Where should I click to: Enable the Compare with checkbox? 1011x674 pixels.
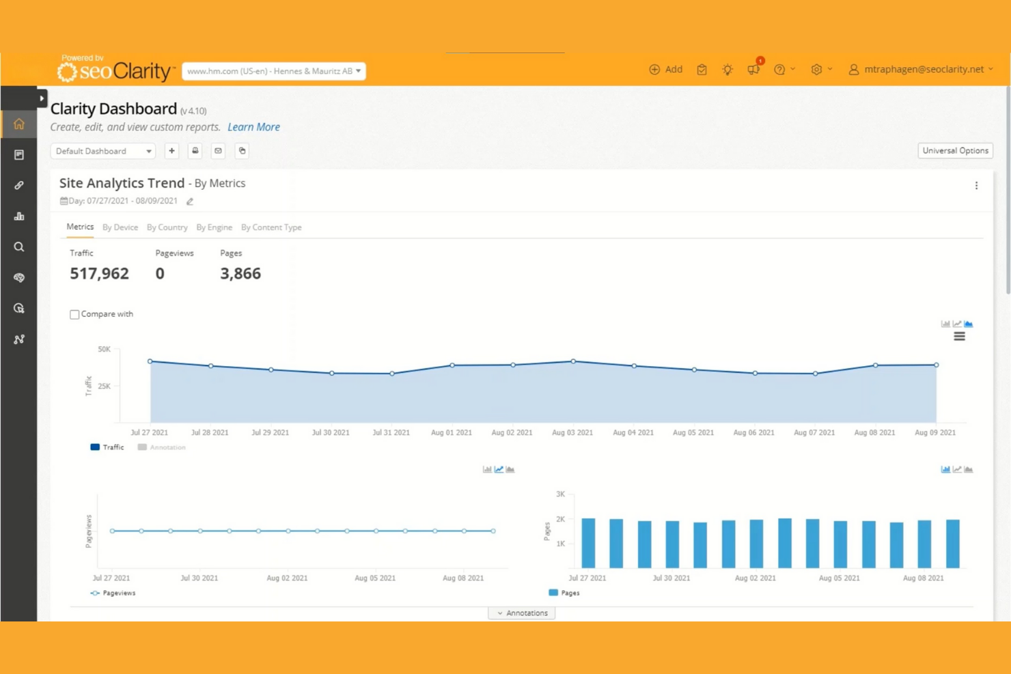pos(74,314)
